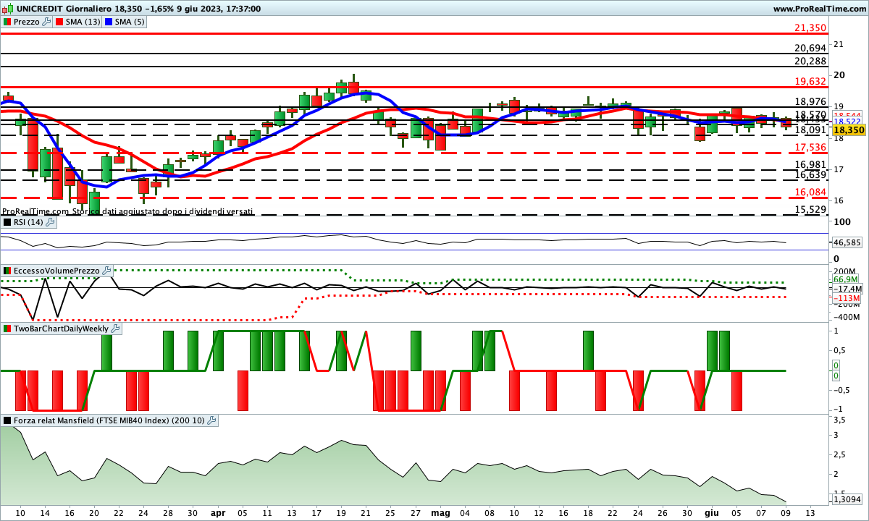Click the 17,536 red support label
This screenshot has width=869, height=521.
(x=810, y=148)
